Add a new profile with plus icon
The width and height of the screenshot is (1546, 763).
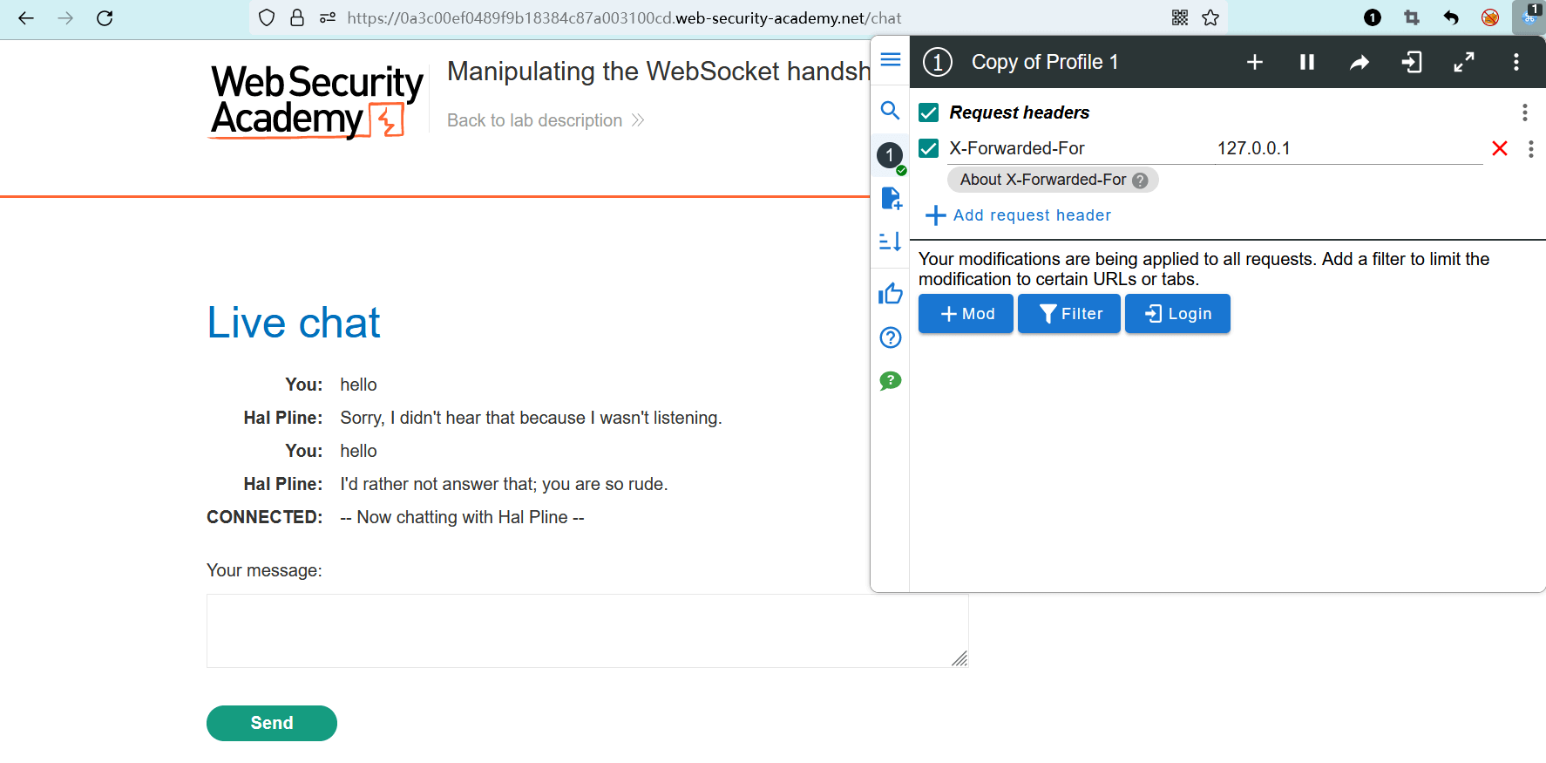click(x=1255, y=62)
